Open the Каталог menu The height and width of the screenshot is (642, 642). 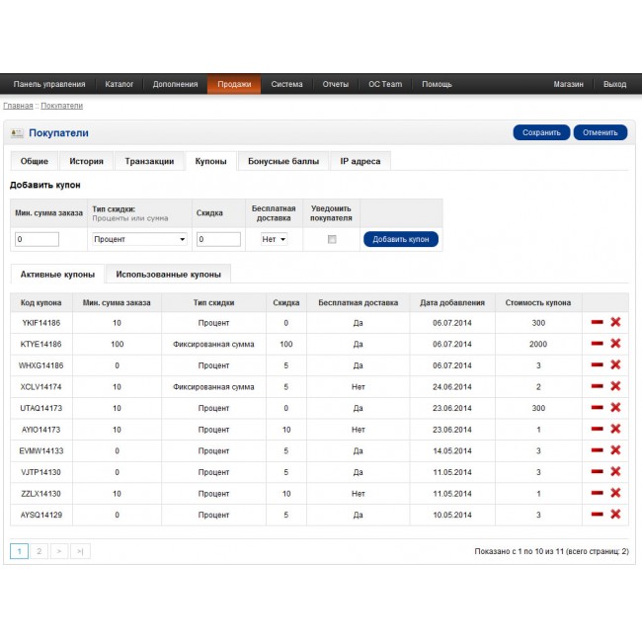pos(120,84)
